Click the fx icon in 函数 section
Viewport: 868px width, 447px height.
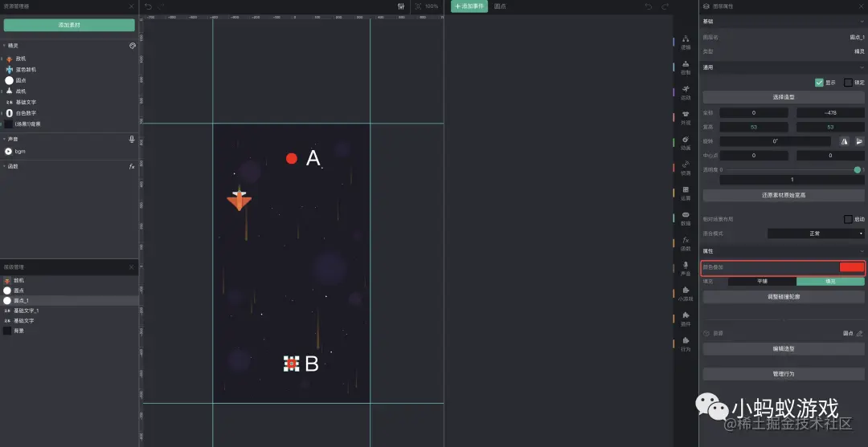click(132, 166)
